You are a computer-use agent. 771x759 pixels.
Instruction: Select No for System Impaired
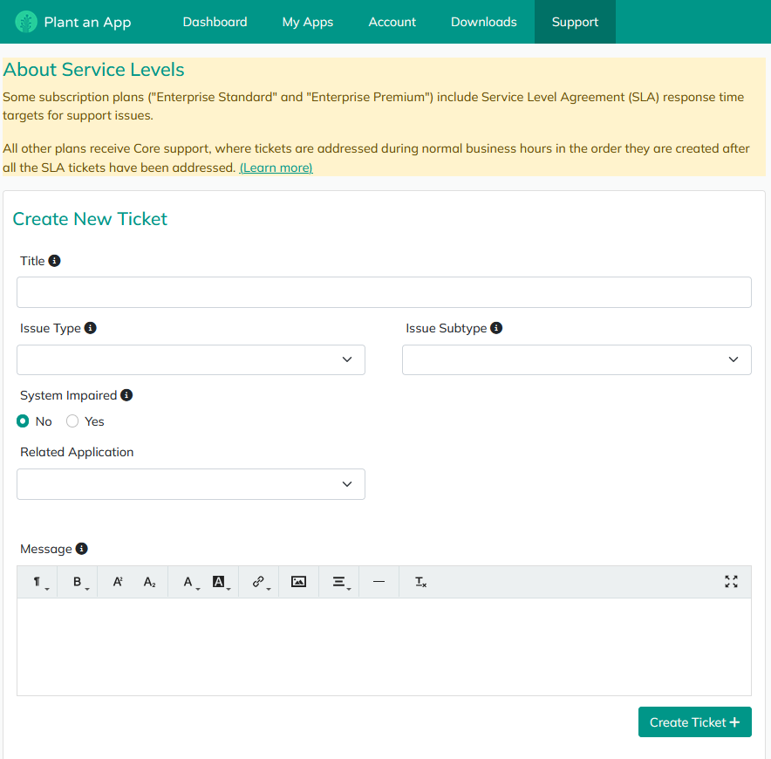(24, 421)
